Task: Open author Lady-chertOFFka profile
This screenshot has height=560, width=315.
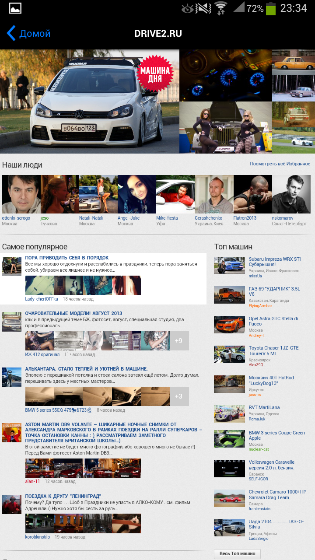Action: [x=42, y=299]
